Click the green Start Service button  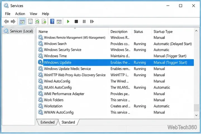(x=68, y=21)
